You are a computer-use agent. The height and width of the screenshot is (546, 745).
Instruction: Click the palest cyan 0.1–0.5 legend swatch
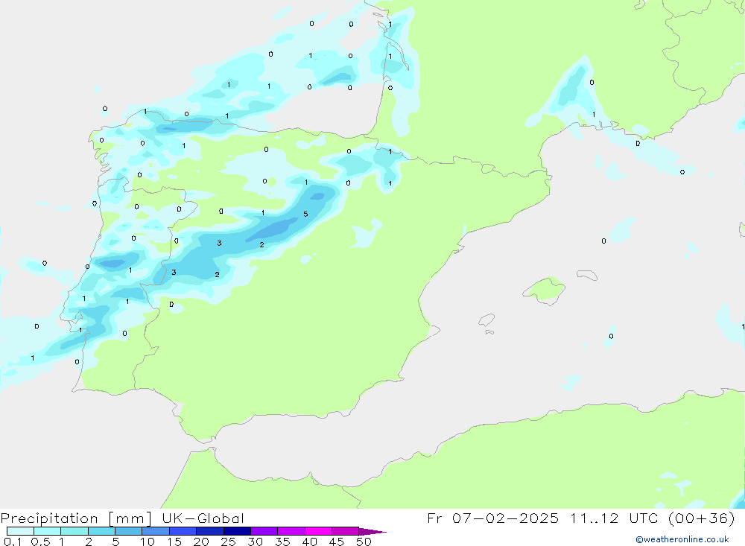coord(20,531)
